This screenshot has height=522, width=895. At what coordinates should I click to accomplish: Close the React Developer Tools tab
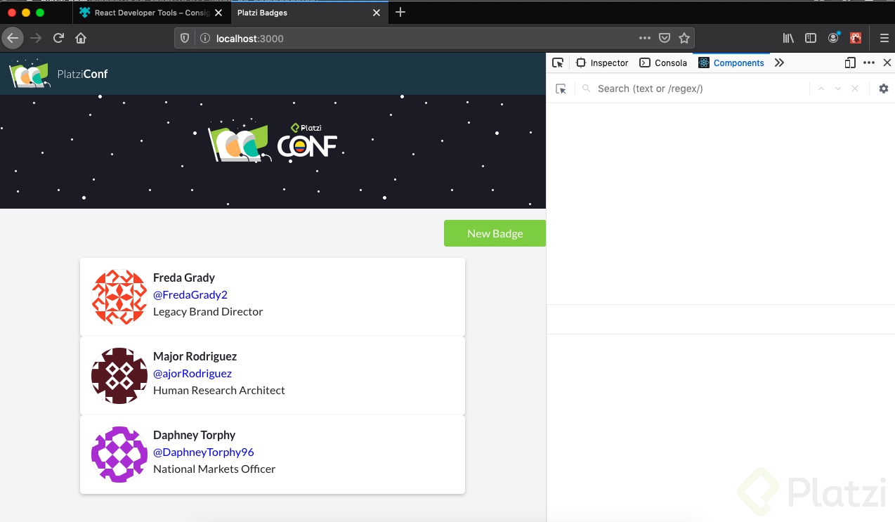[220, 13]
